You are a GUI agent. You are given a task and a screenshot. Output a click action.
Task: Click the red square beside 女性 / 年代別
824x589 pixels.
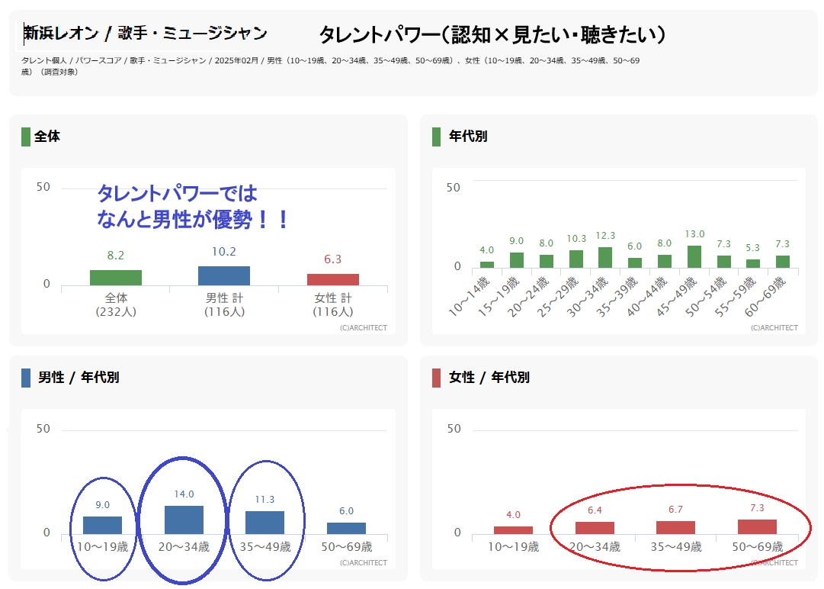[x=436, y=378]
